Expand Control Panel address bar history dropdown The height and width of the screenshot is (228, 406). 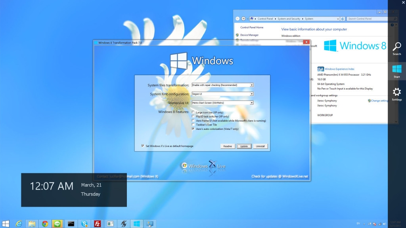[338, 19]
